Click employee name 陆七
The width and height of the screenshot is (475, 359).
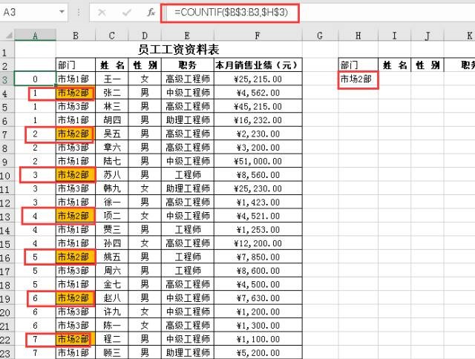click(x=112, y=161)
